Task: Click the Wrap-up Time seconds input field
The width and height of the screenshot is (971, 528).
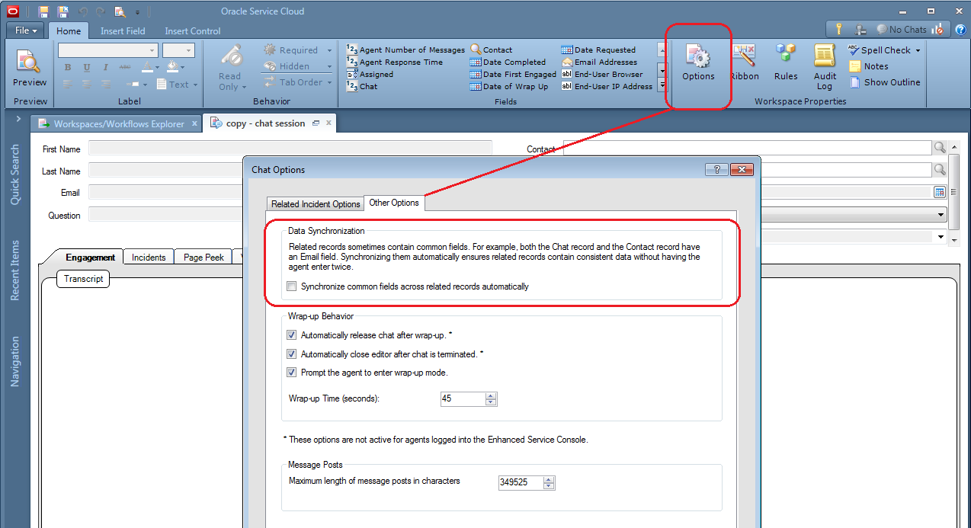Action: pos(463,398)
